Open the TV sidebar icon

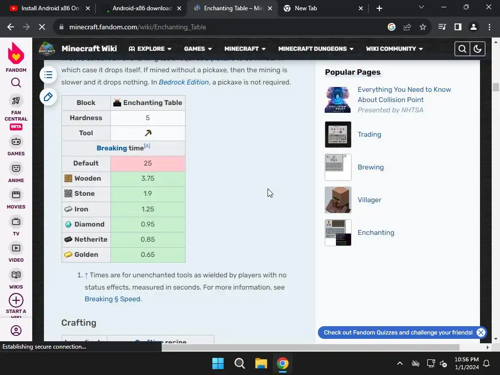click(16, 221)
